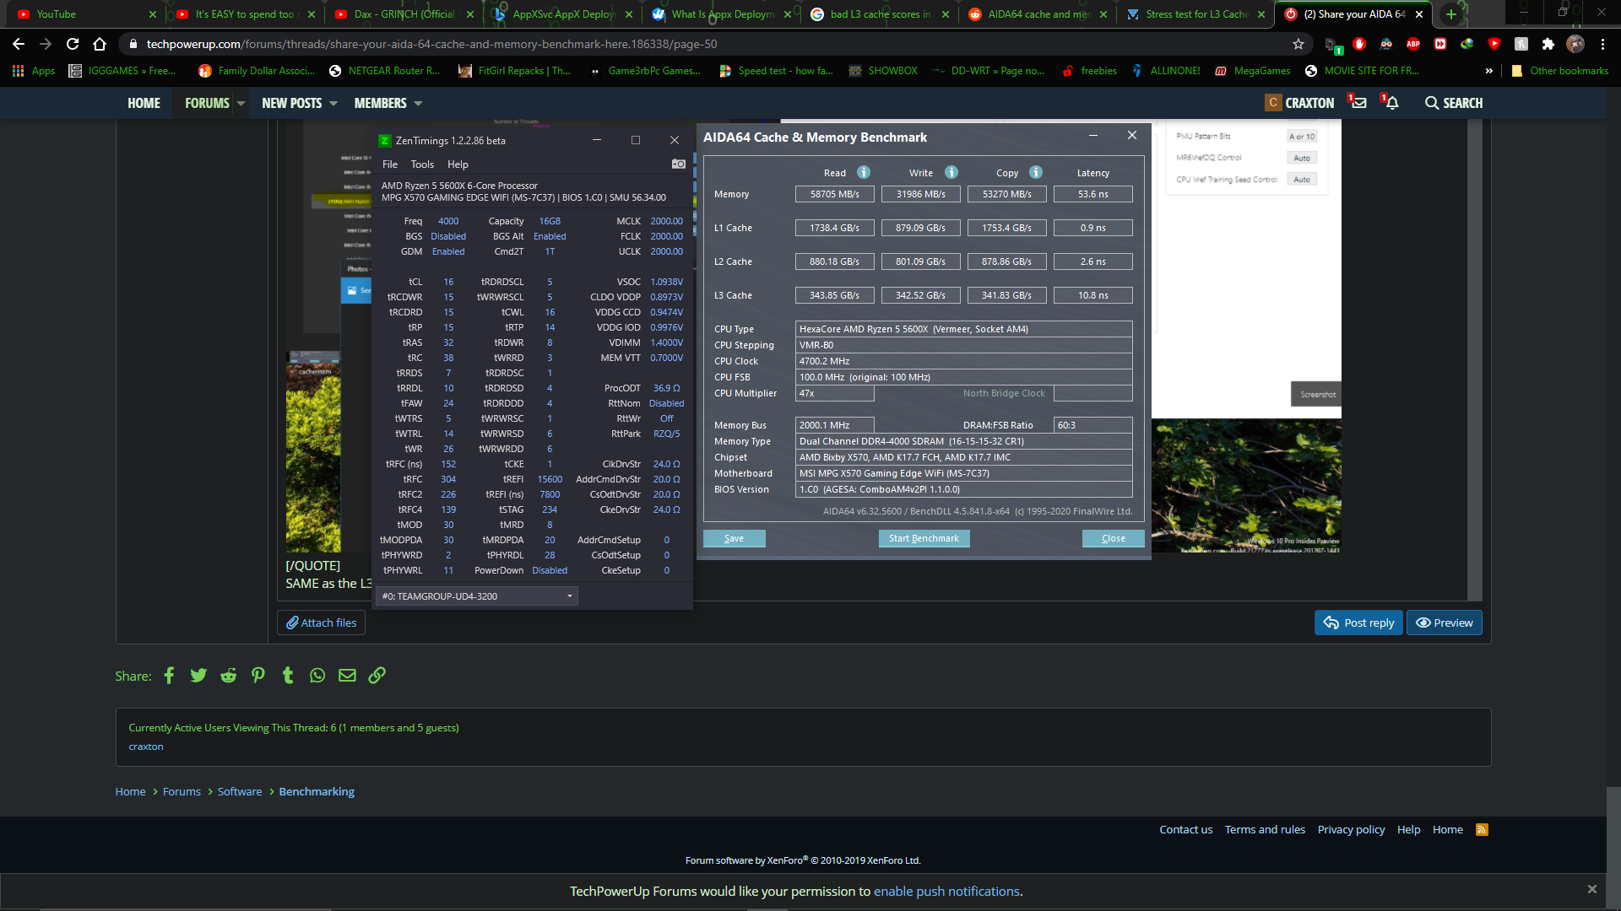Viewport: 1621px width, 911px height.
Task: Open a new browser tab
Action: tap(1451, 14)
